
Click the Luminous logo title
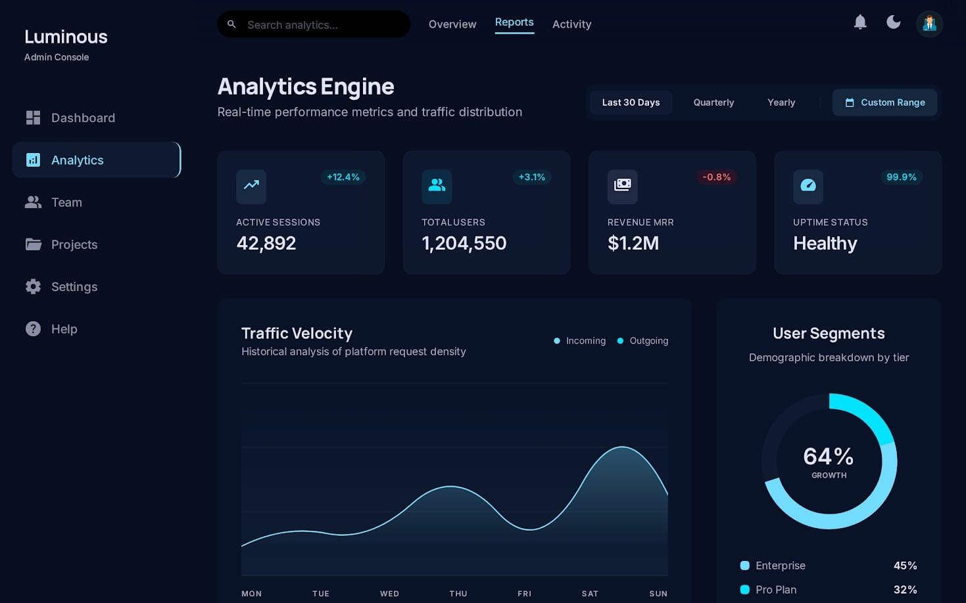coord(66,37)
